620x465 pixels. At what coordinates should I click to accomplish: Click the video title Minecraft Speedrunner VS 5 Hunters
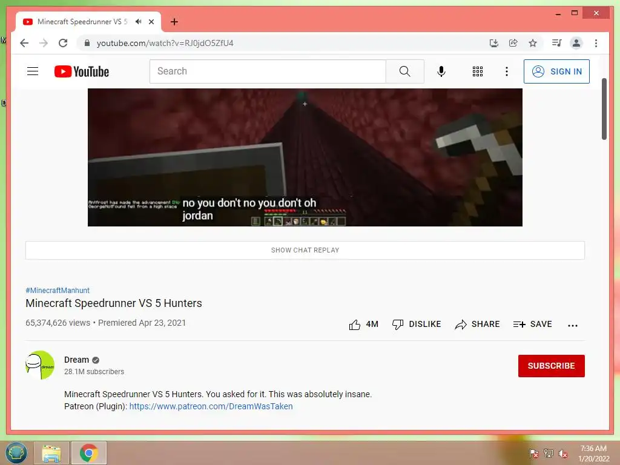(x=114, y=303)
